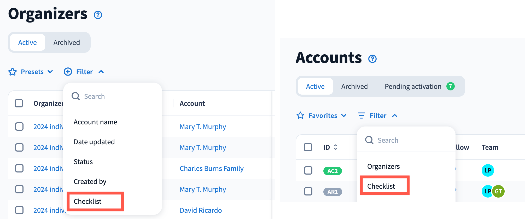
Task: Click the GT team member avatar
Action: coord(498,191)
